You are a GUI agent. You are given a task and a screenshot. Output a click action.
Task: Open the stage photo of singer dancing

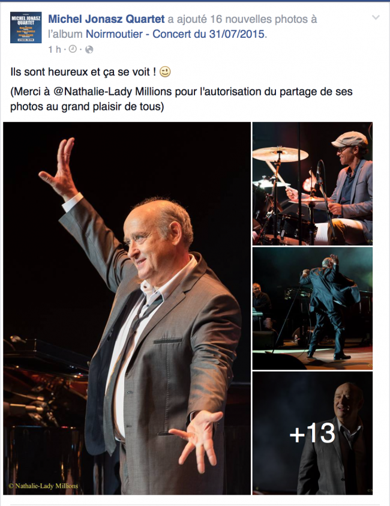point(312,308)
